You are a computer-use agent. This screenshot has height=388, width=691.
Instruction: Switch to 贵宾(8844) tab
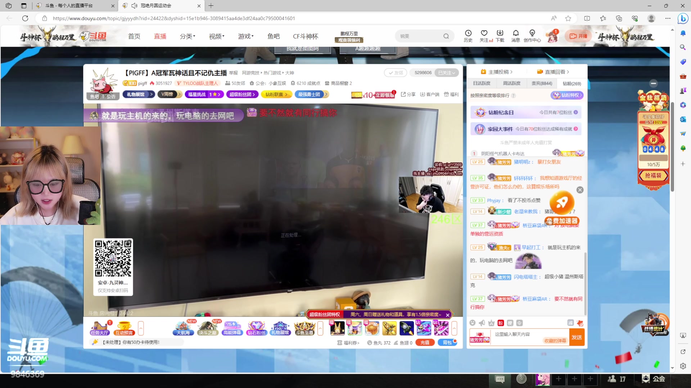pyautogui.click(x=542, y=83)
